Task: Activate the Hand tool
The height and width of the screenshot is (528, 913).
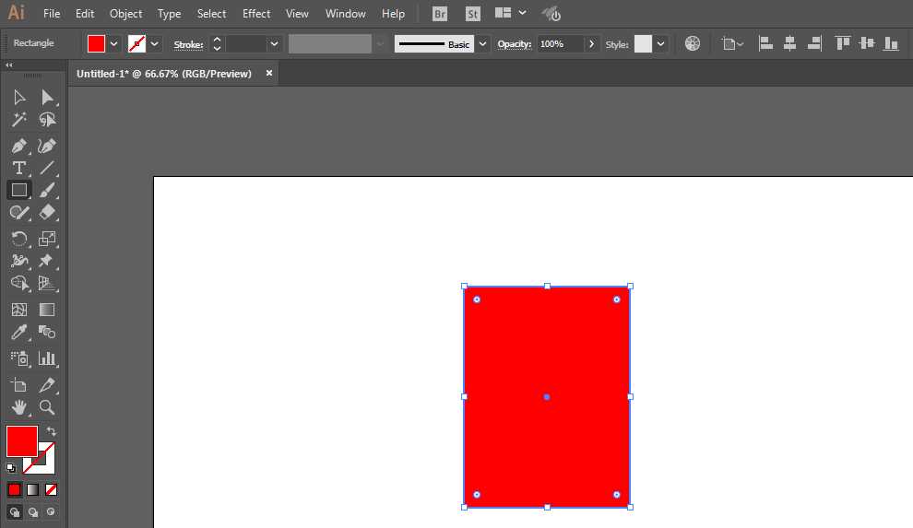Action: pyautogui.click(x=19, y=407)
